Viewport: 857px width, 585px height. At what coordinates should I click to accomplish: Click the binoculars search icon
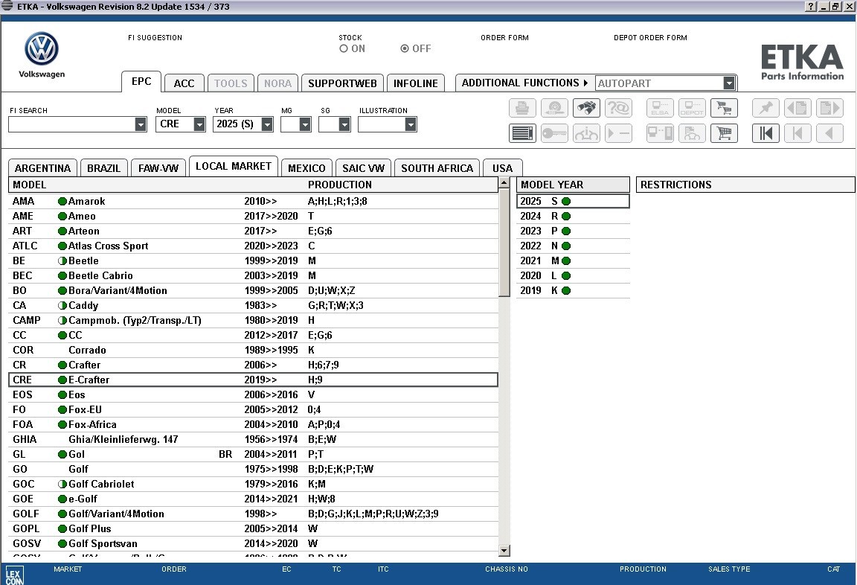[586, 108]
